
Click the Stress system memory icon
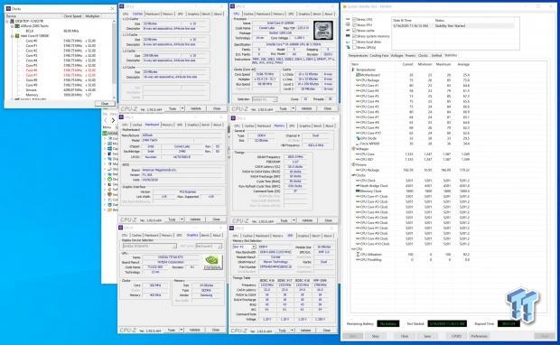pyautogui.click(x=349, y=36)
